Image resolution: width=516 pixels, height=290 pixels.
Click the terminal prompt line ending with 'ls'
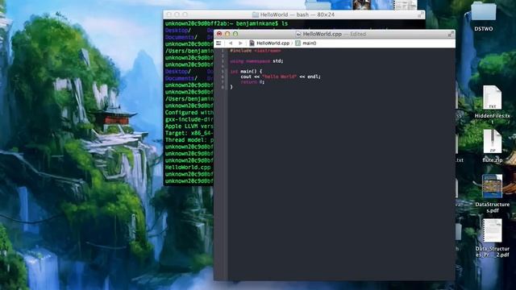click(x=227, y=23)
